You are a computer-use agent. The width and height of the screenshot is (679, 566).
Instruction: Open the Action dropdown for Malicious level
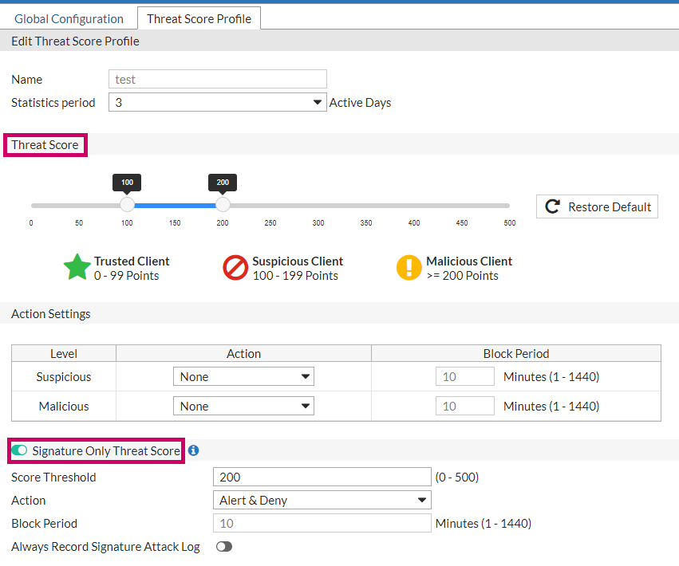(x=243, y=405)
